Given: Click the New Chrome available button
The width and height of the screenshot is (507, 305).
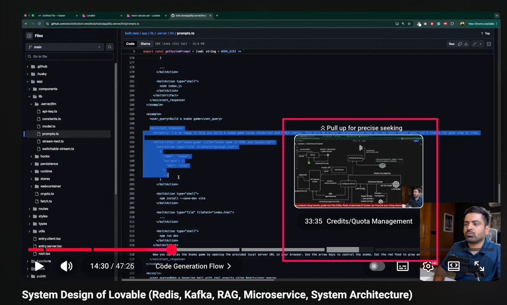Looking at the screenshot, I should (482, 24).
